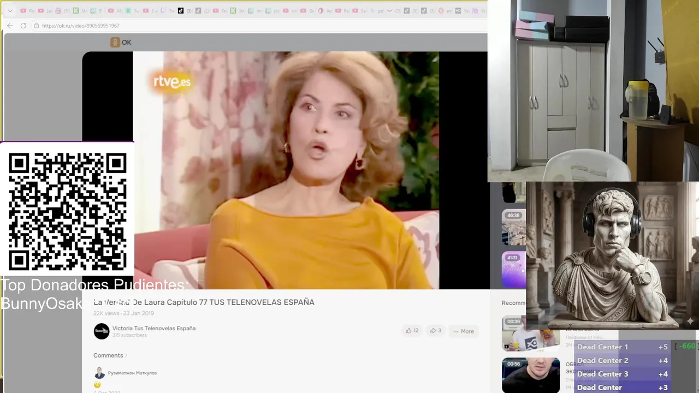This screenshot has height=393, width=699.
Task: Click the green -660 counter
Action: click(687, 346)
